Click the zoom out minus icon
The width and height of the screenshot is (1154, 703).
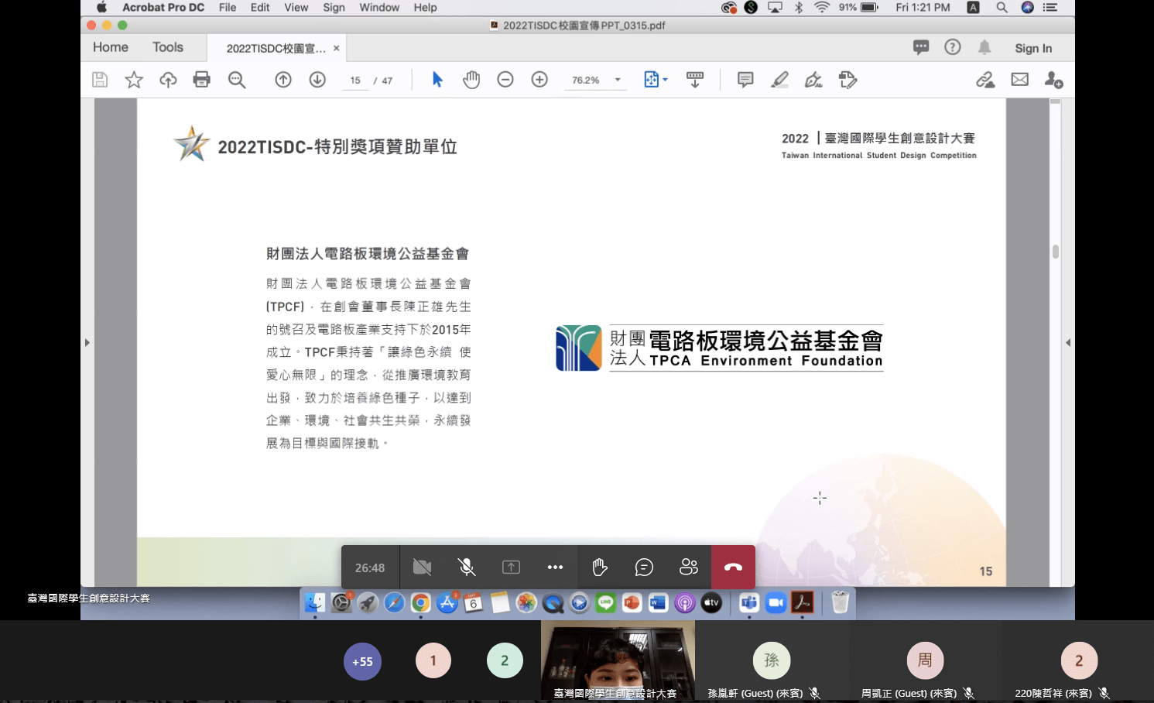tap(505, 80)
